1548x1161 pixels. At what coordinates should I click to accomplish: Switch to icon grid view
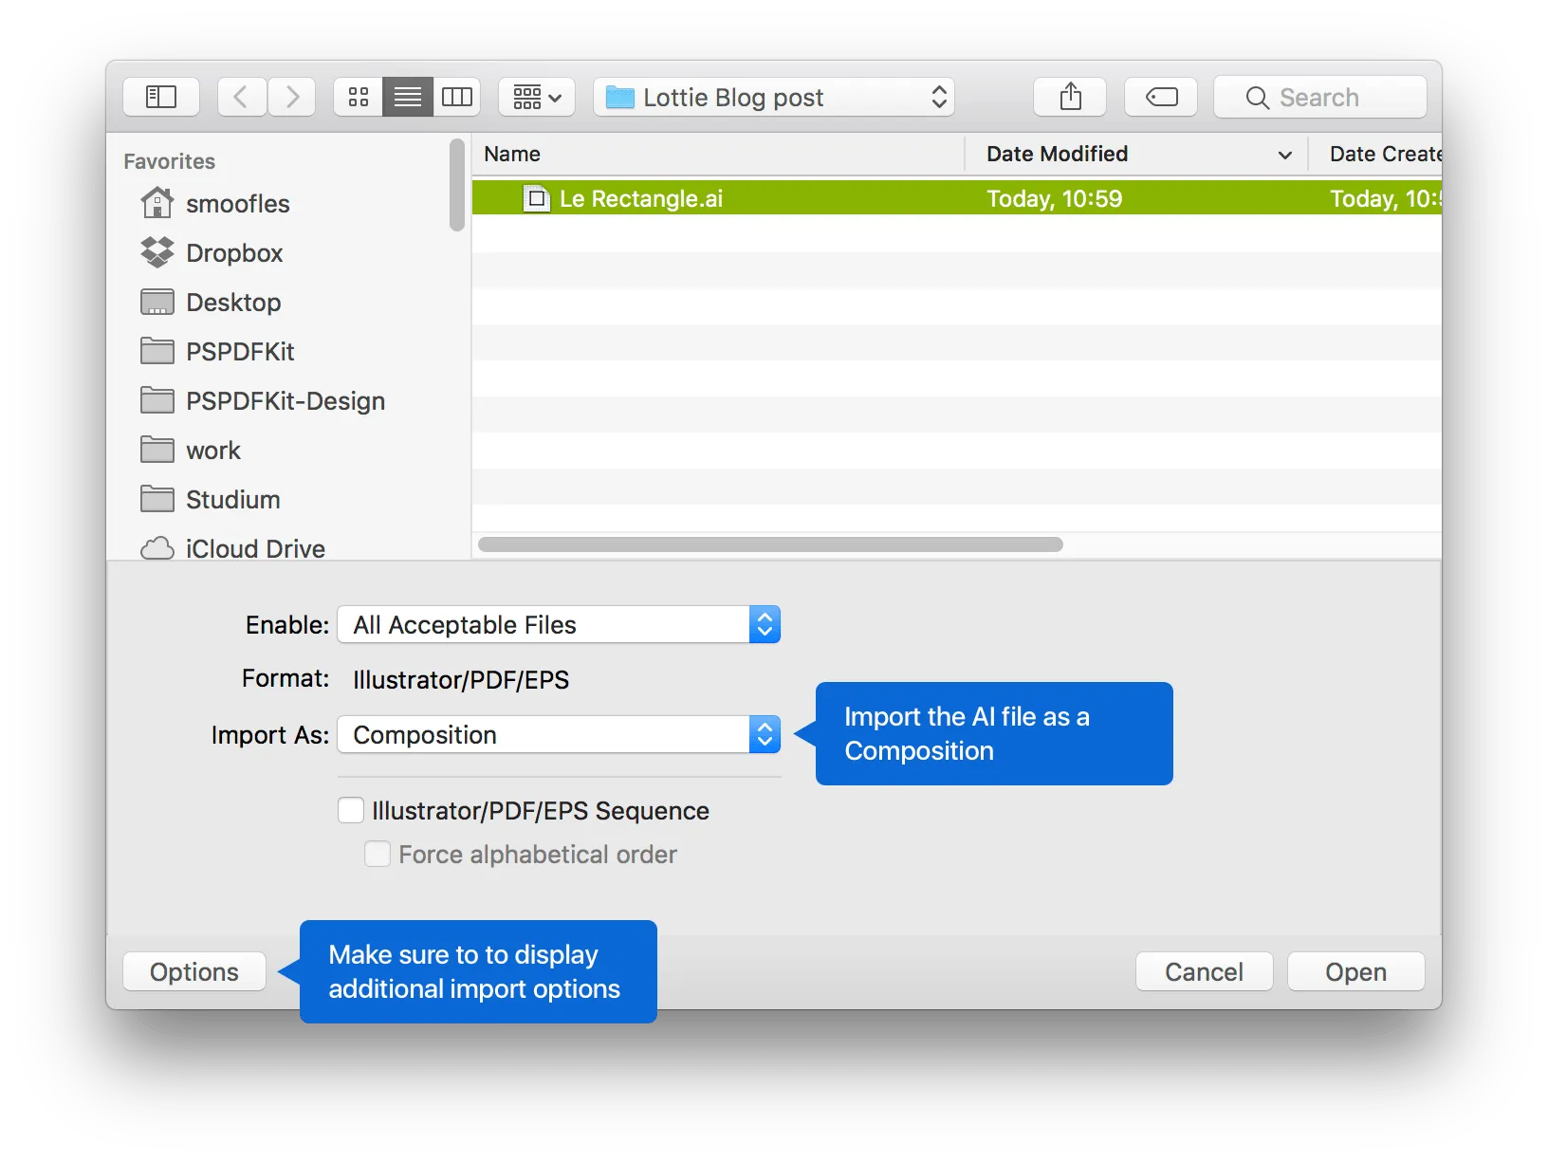tap(359, 97)
